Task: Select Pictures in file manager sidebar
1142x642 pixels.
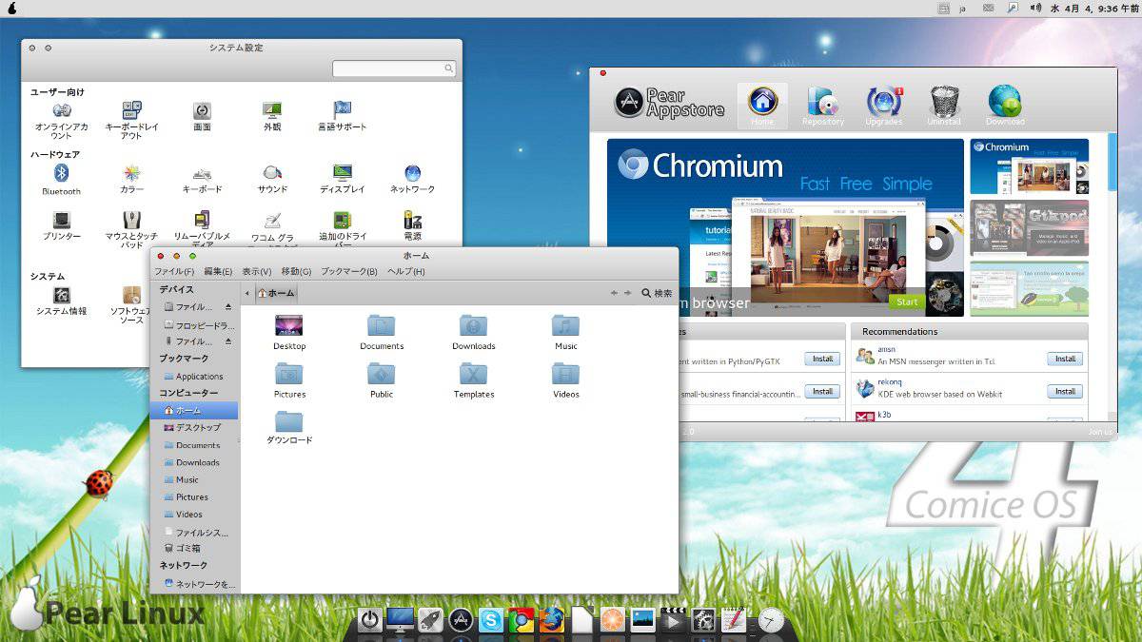Action: pyautogui.click(x=194, y=496)
